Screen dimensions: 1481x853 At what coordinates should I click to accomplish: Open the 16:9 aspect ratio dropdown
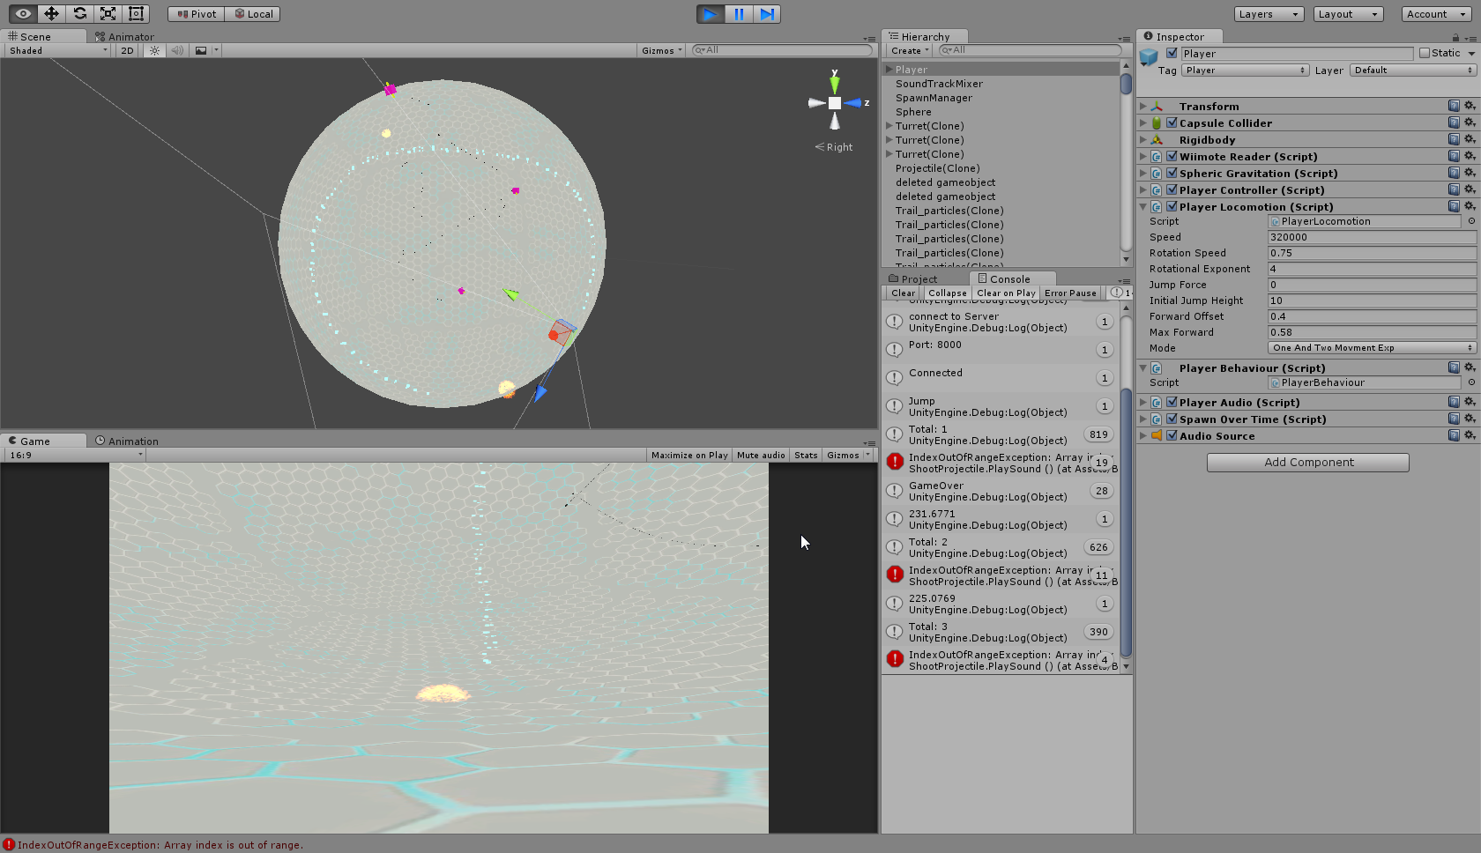75,455
